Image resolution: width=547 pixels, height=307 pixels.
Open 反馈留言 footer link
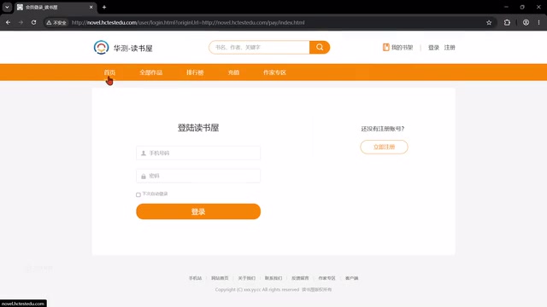[300, 278]
